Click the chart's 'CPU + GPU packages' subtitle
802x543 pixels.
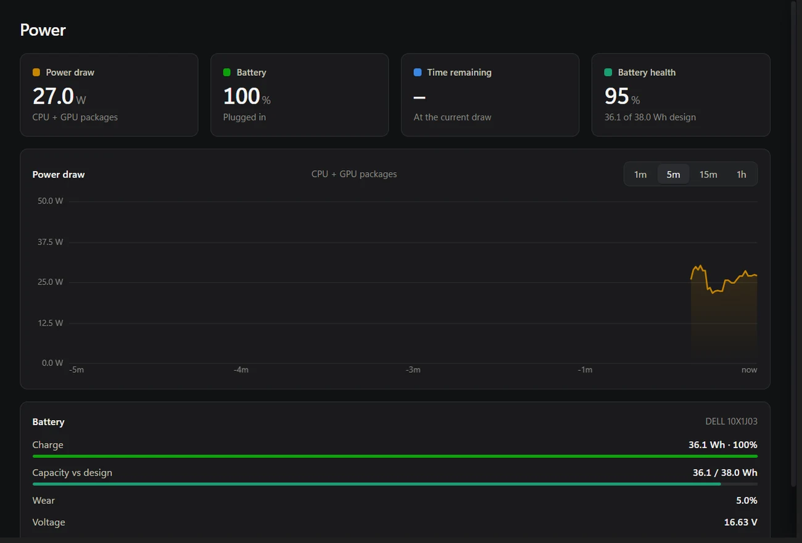point(354,174)
